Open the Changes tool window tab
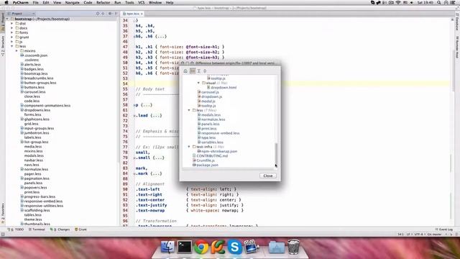This screenshot has width=460, height=259. click(x=60, y=230)
